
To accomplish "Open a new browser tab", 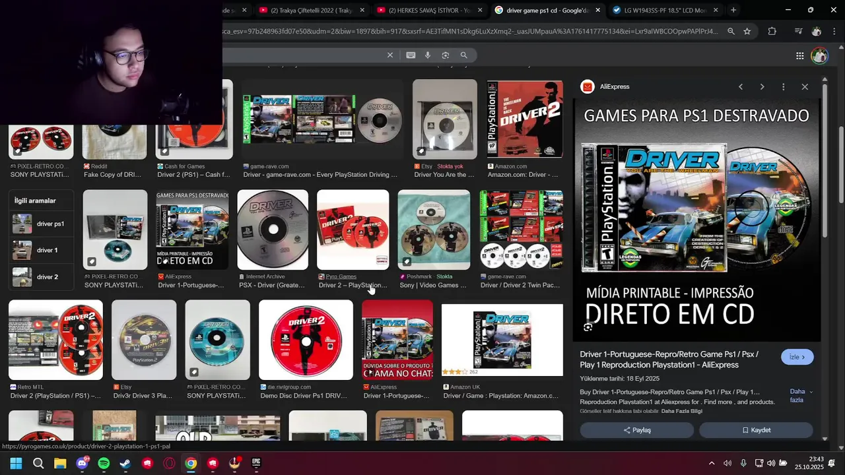I will [x=733, y=10].
